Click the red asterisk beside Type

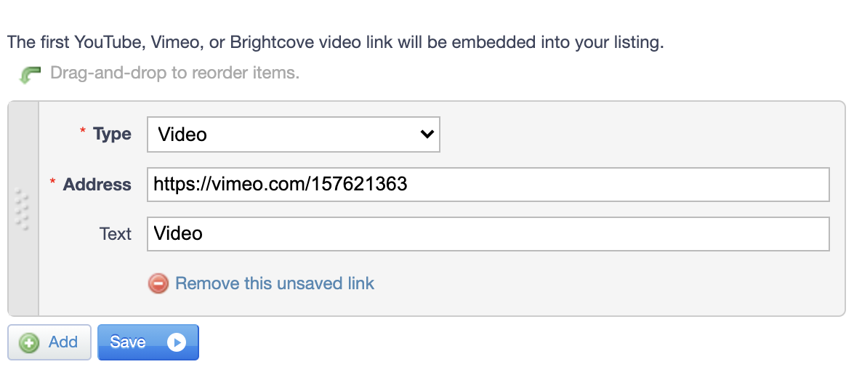(x=83, y=131)
